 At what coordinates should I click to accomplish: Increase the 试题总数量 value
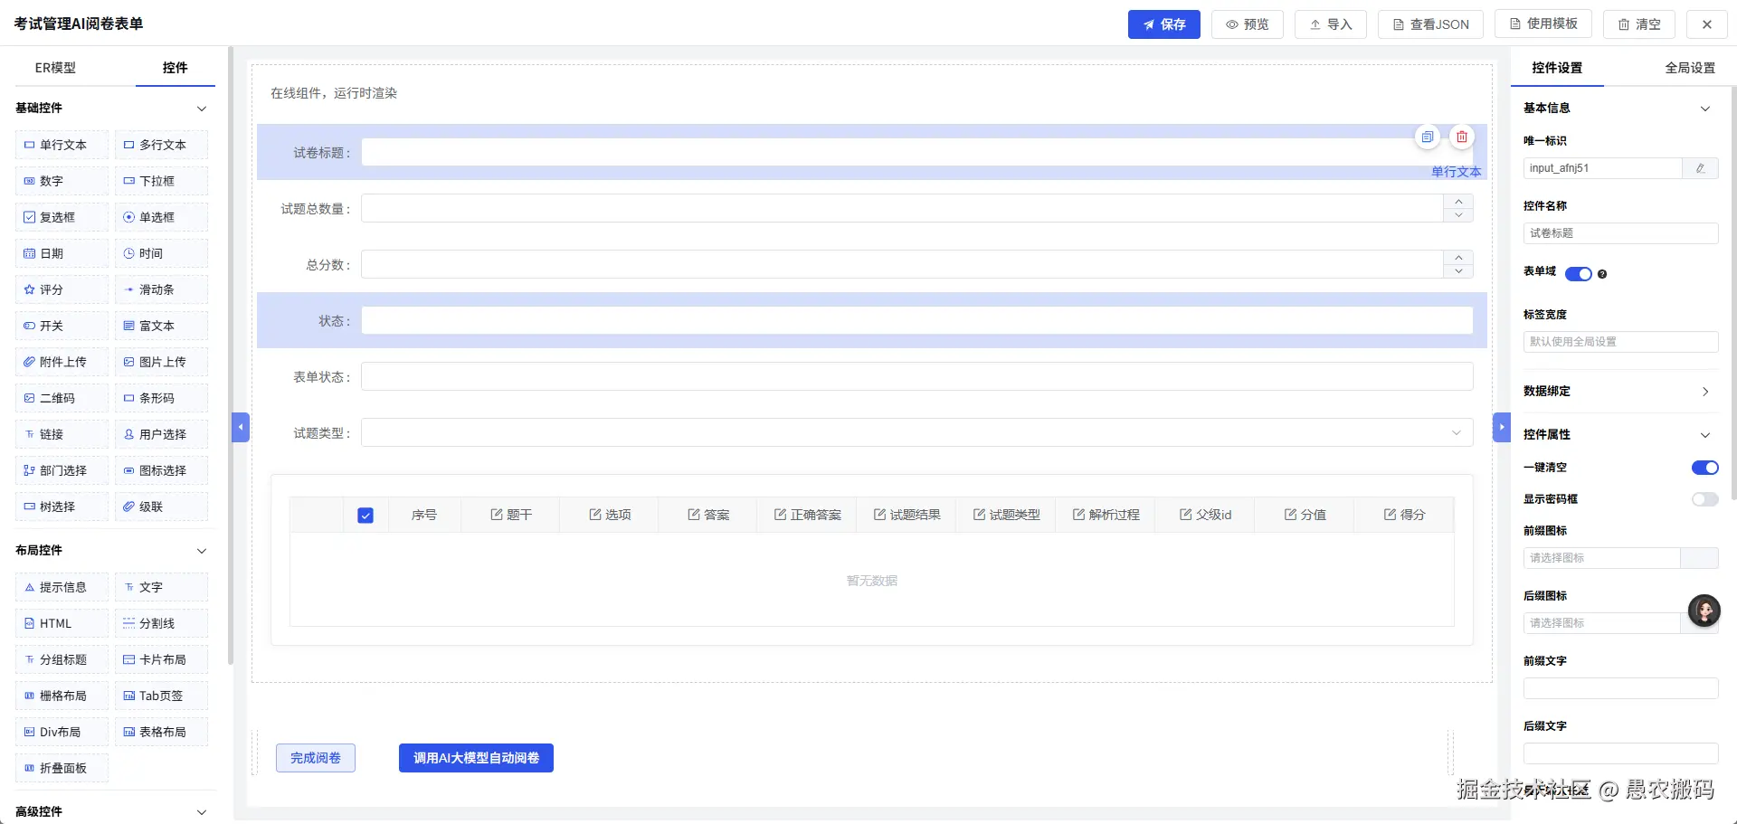click(x=1458, y=202)
